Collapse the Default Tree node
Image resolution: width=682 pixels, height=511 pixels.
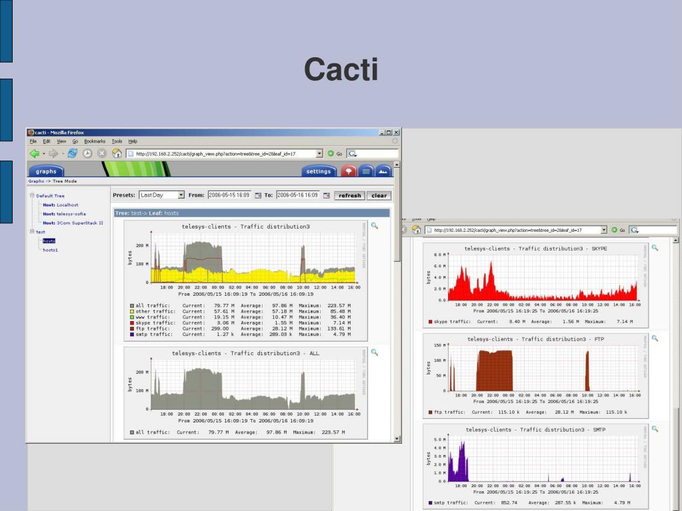(x=32, y=195)
